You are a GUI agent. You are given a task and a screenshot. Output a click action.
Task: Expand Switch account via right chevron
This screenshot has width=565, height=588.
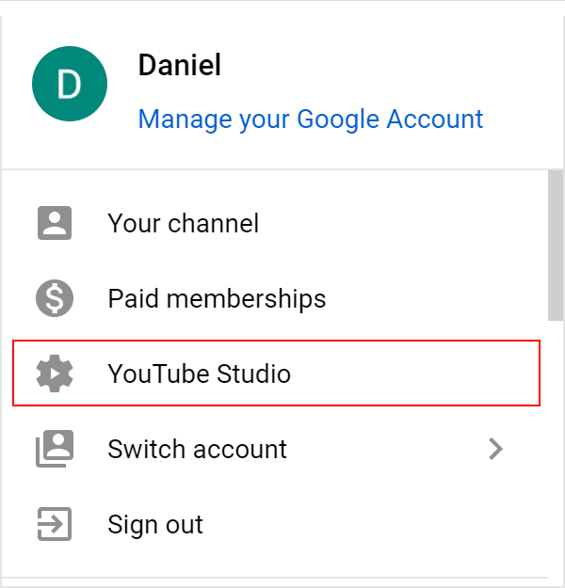coord(495,449)
